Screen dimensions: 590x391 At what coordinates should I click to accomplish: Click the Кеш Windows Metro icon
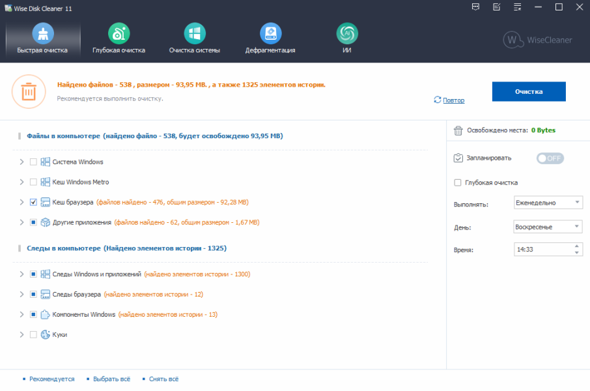pos(45,182)
